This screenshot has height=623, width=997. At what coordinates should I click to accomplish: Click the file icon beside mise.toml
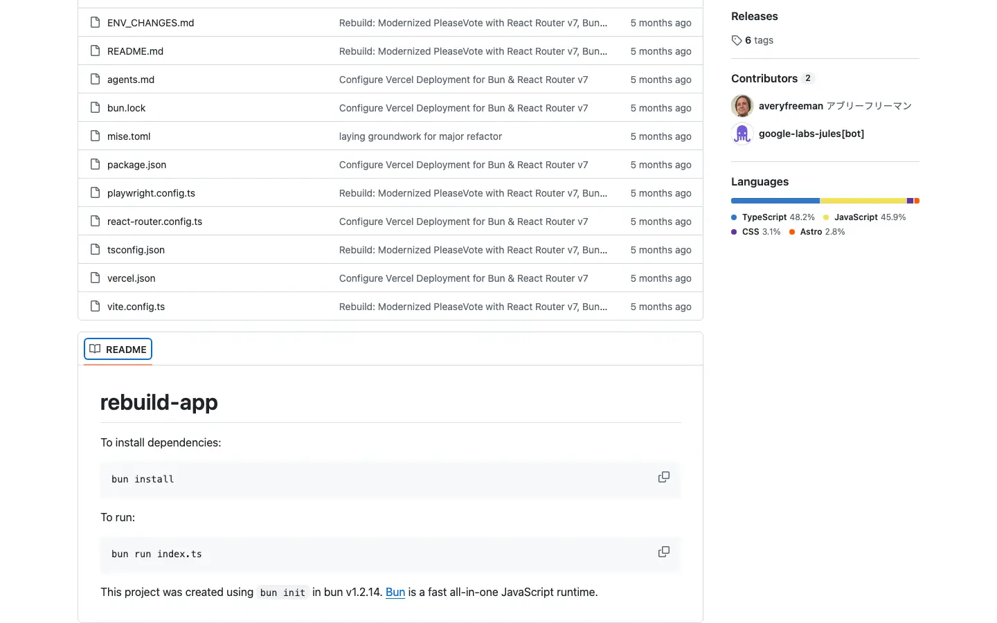[x=96, y=136]
